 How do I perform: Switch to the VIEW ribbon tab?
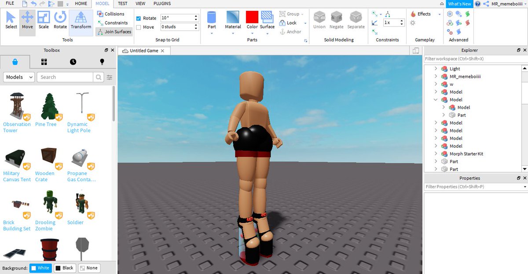pos(140,4)
